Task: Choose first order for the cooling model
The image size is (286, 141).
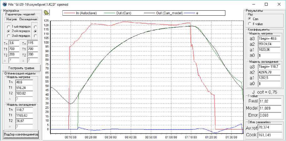Action: click(35, 27)
